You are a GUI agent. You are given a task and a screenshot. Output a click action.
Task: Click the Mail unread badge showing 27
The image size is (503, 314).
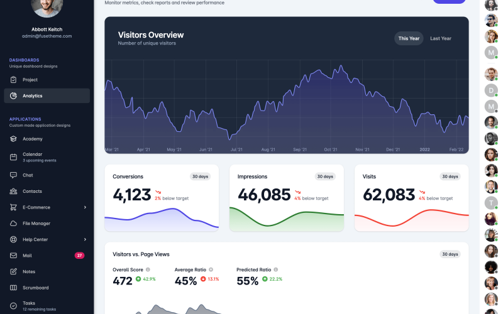point(80,256)
